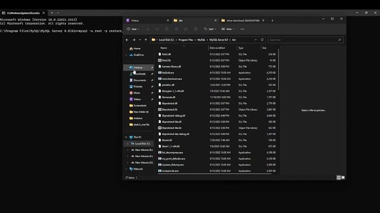The height and width of the screenshot is (213, 380).
Task: Click the Share toolbar icon
Action: click(186, 29)
